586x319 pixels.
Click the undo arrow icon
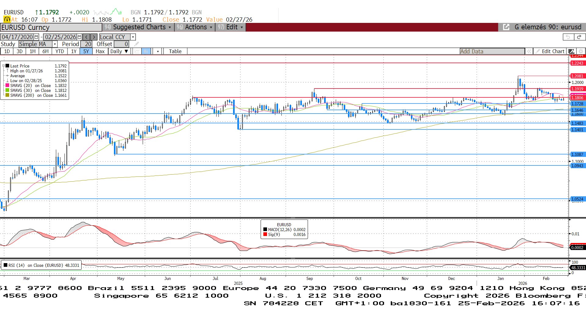568,37
